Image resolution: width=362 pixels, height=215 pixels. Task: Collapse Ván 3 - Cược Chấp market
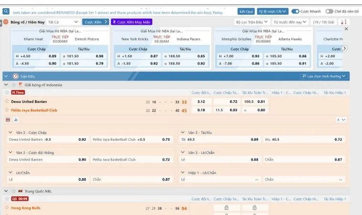click(x=11, y=132)
